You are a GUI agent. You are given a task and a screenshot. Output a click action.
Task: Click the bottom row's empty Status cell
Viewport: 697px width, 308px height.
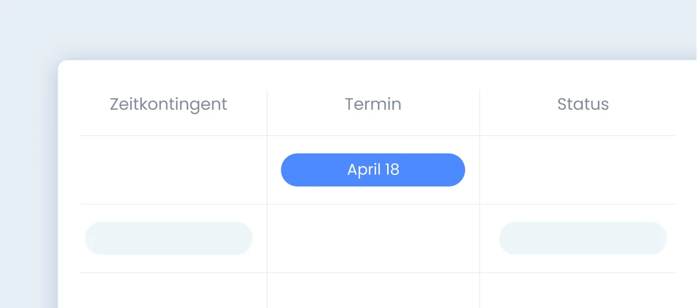(x=577, y=290)
